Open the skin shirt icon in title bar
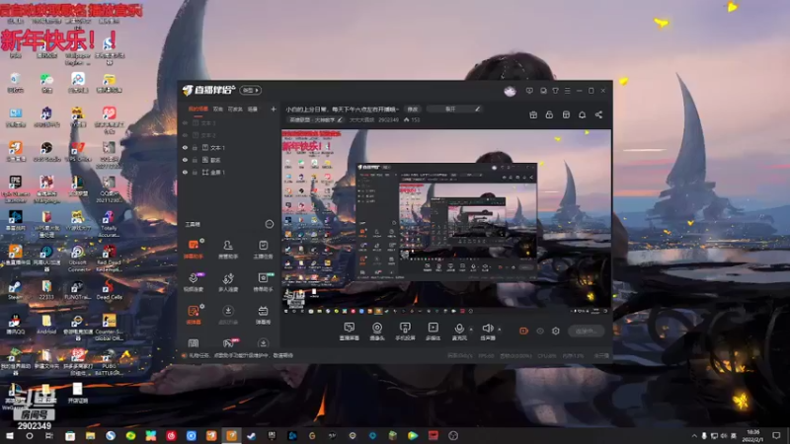This screenshot has width=790, height=444. click(x=555, y=91)
